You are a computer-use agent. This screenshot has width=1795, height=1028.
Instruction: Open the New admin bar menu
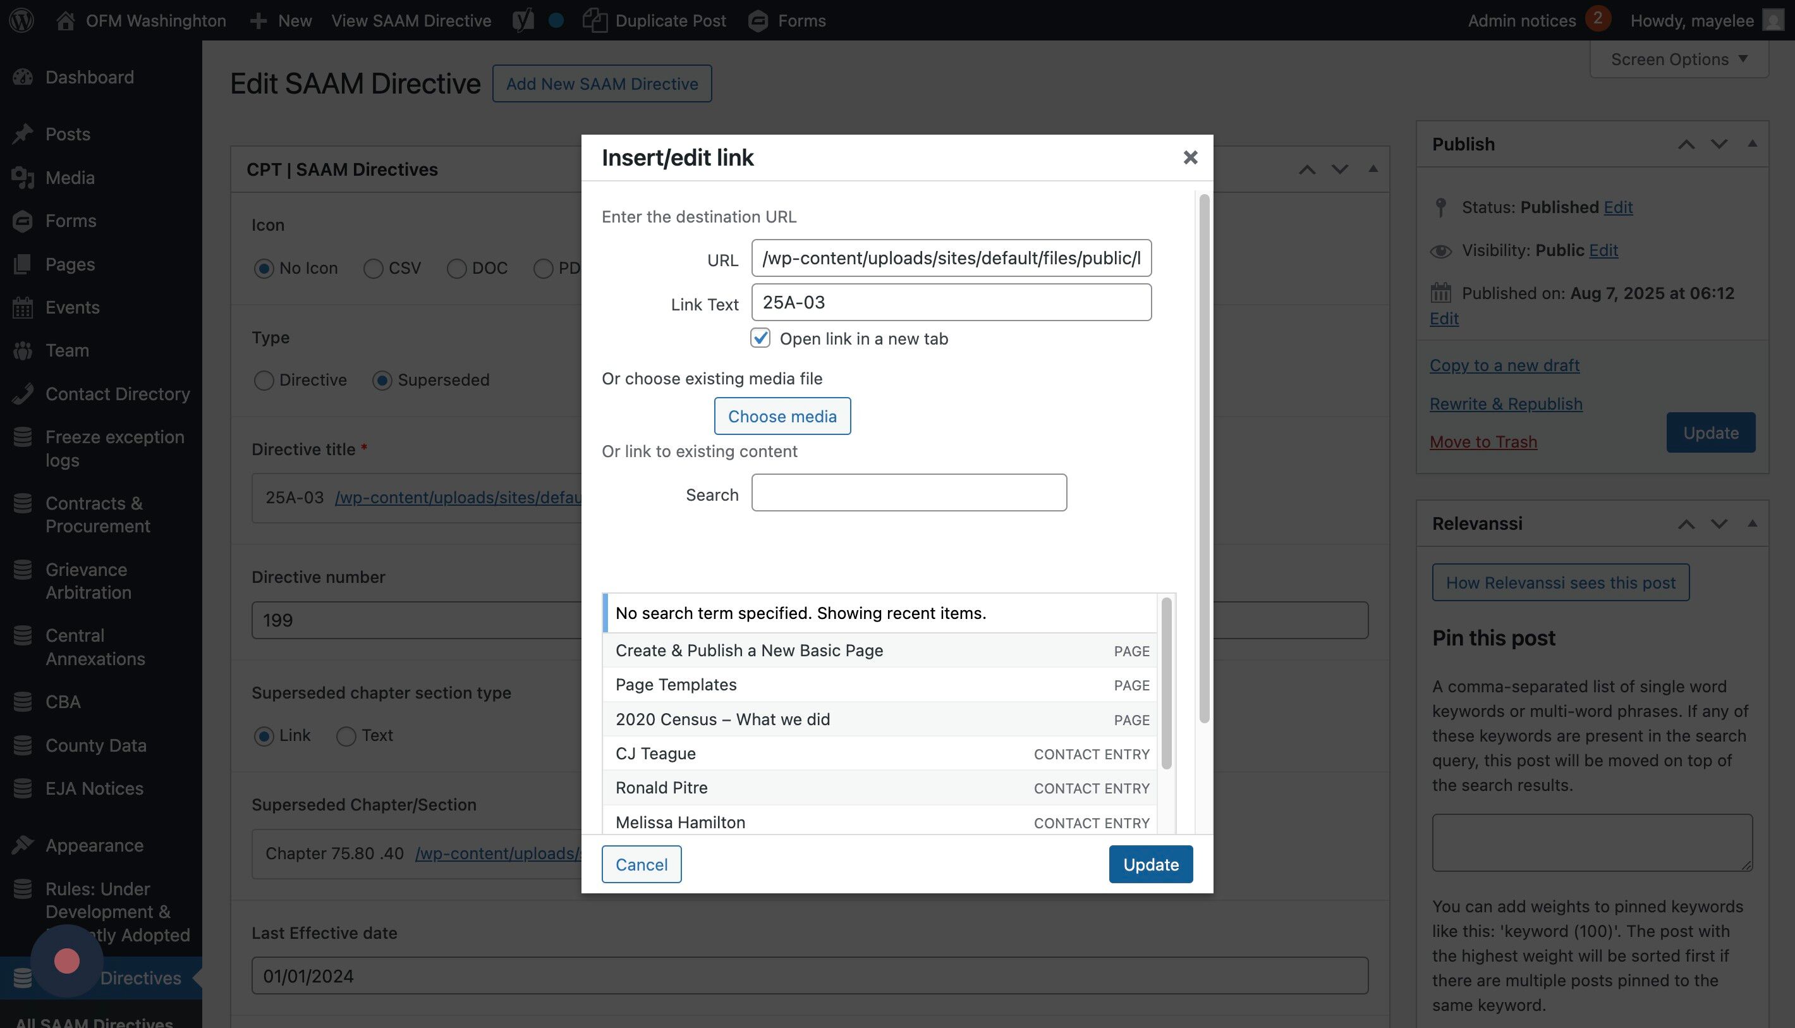point(281,20)
